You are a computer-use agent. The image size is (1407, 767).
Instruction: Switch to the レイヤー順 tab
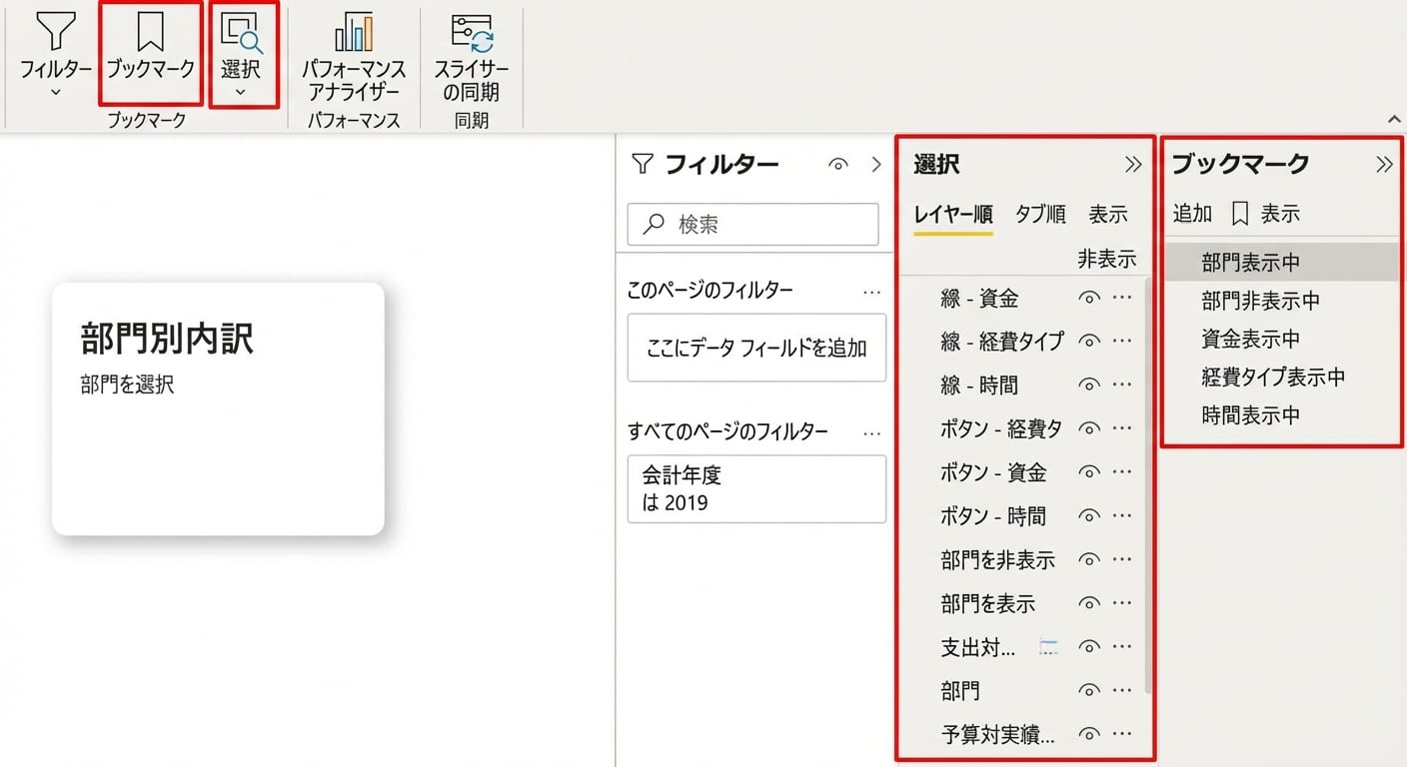coord(953,214)
